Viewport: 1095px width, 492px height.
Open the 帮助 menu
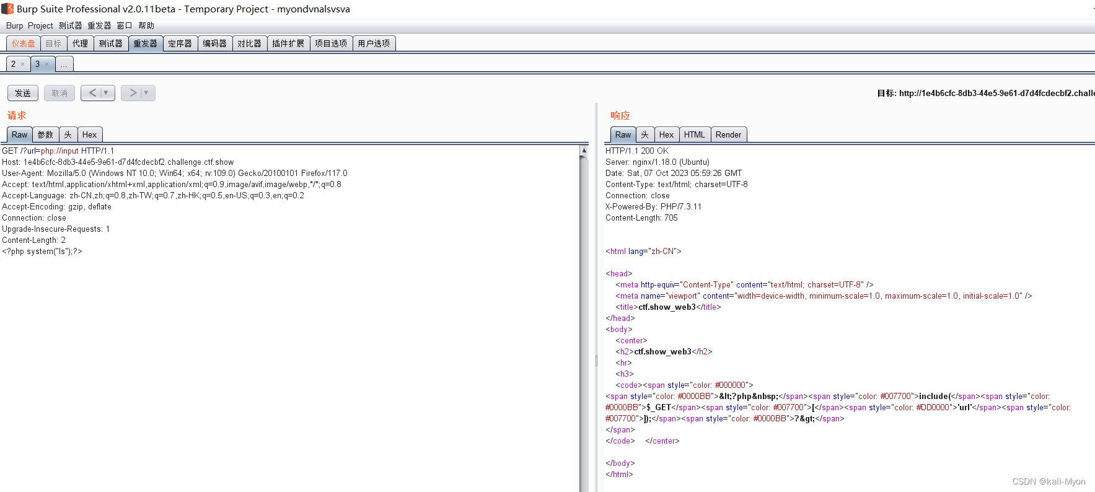point(146,25)
